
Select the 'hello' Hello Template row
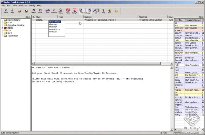tap(189, 65)
